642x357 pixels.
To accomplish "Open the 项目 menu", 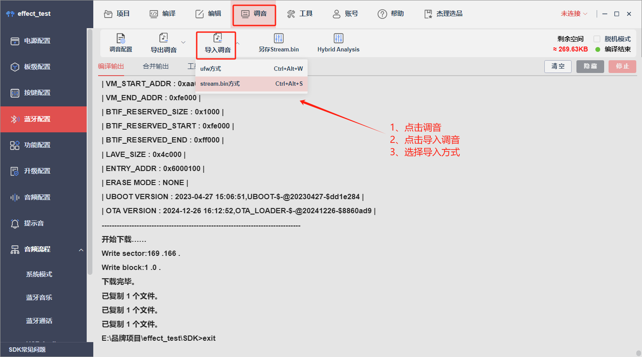I will (117, 14).
